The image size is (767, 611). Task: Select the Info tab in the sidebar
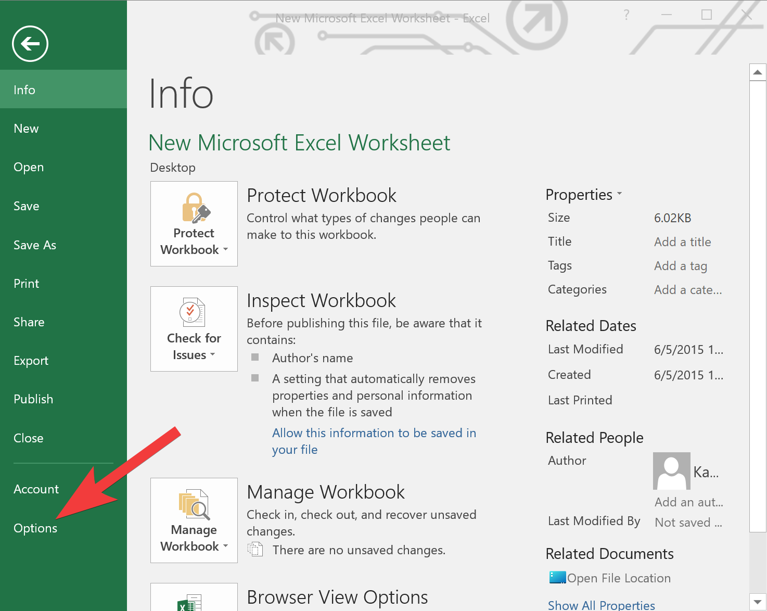(x=63, y=90)
